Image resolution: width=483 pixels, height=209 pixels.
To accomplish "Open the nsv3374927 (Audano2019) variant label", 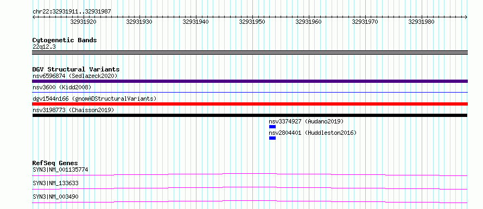I will coord(306,121).
